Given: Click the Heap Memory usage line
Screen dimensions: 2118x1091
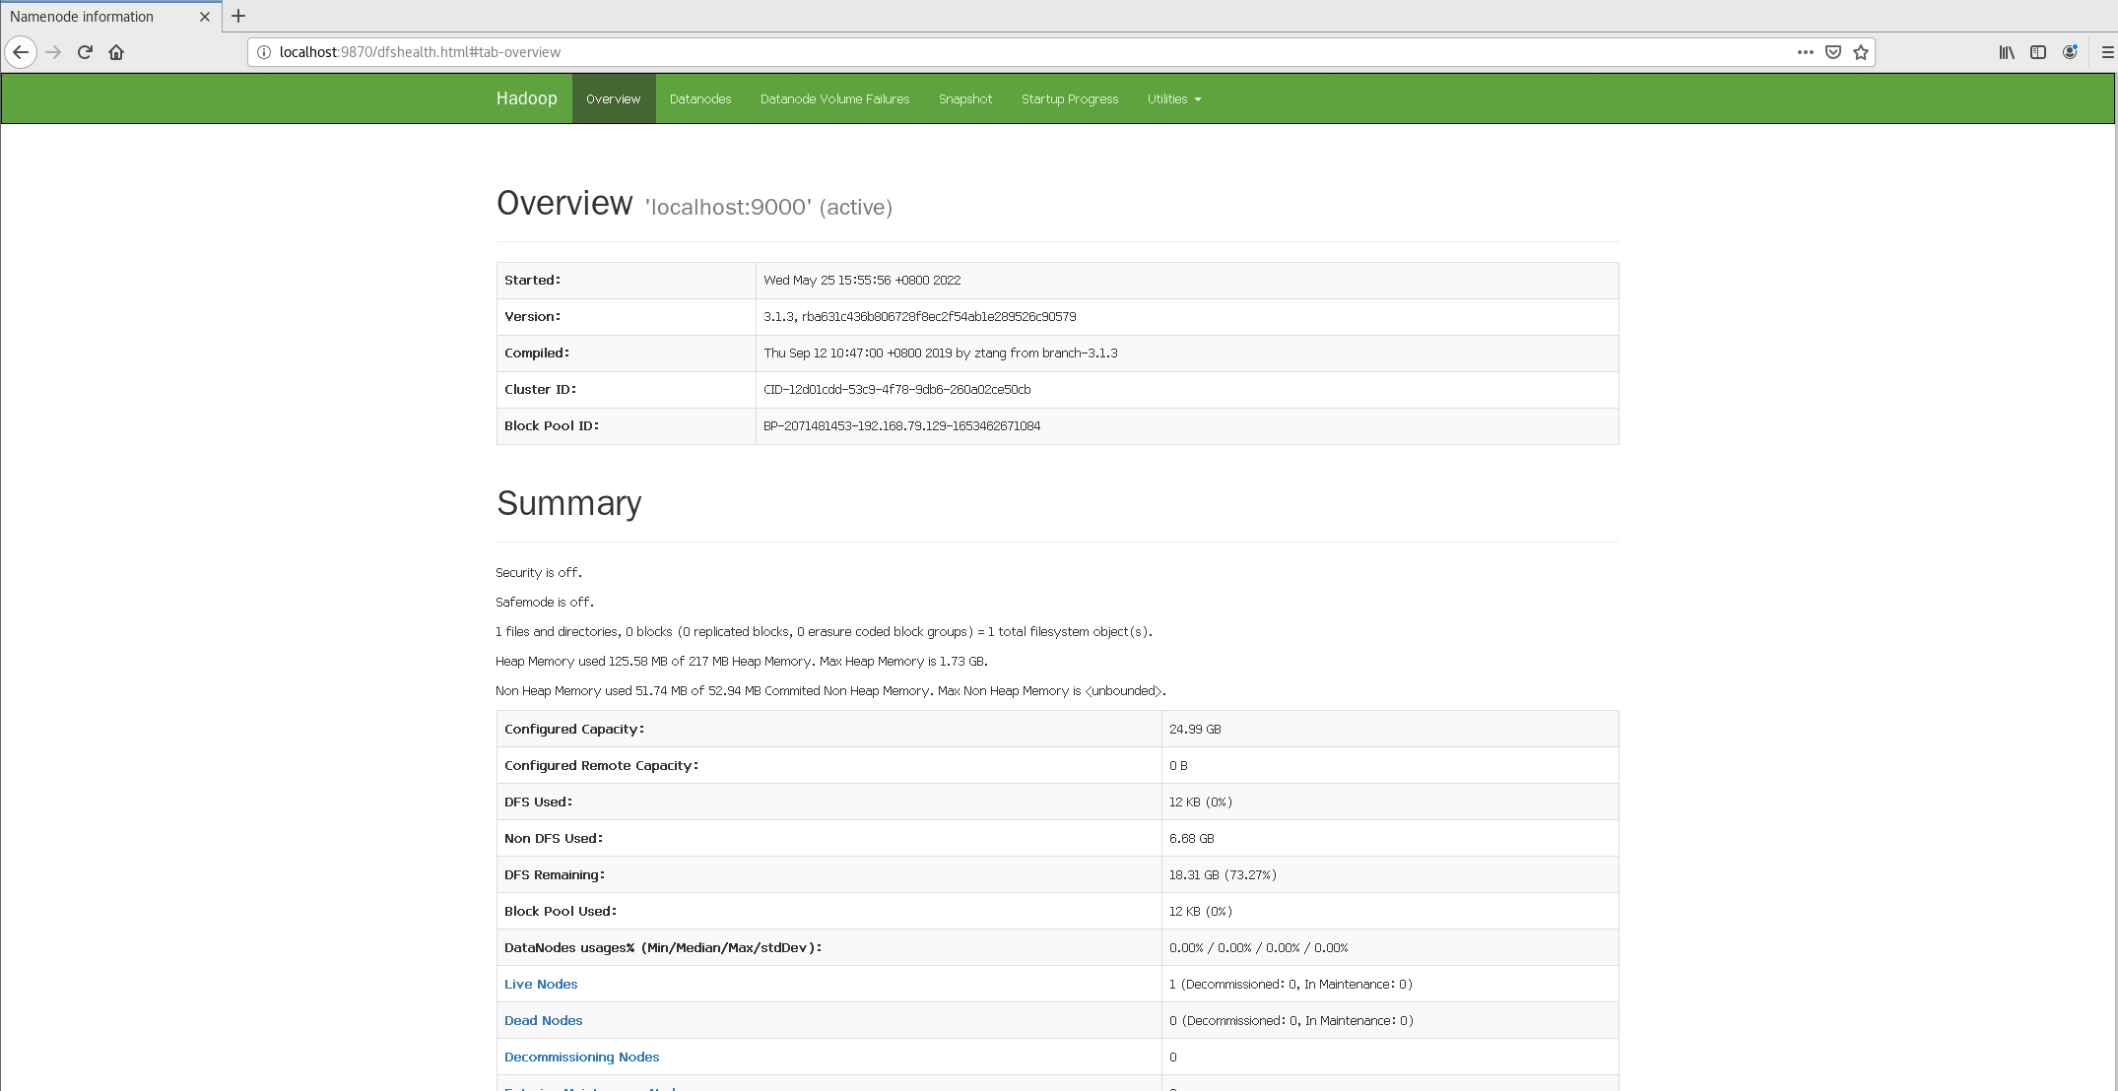Looking at the screenshot, I should point(741,661).
